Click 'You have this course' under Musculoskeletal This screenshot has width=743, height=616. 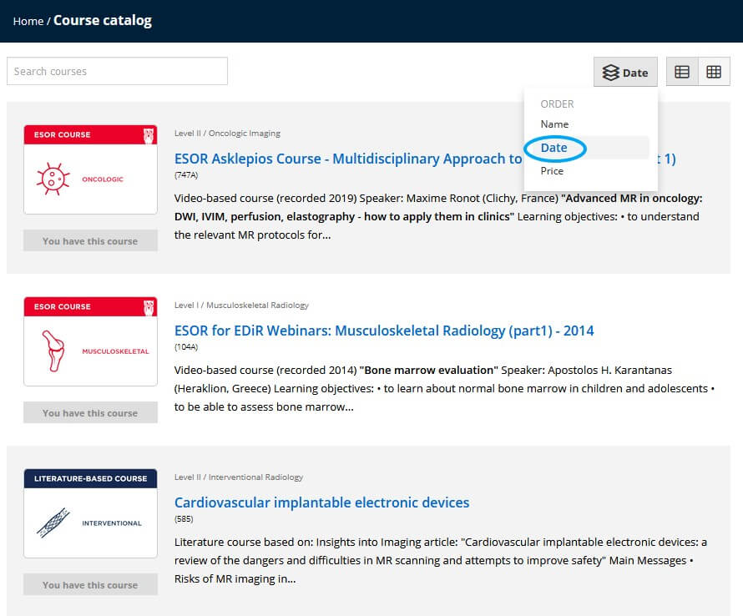pyautogui.click(x=90, y=412)
